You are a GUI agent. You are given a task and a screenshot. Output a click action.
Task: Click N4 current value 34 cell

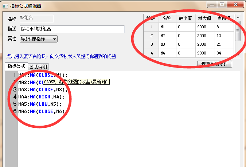coord(224,53)
